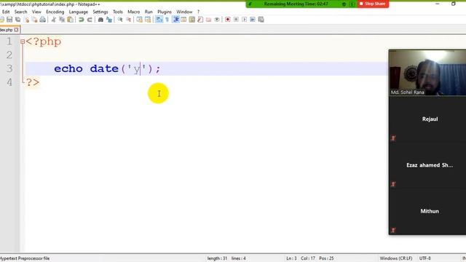Select the Ezaz ahamed participant tile
466x262 pixels.
[x=427, y=165]
